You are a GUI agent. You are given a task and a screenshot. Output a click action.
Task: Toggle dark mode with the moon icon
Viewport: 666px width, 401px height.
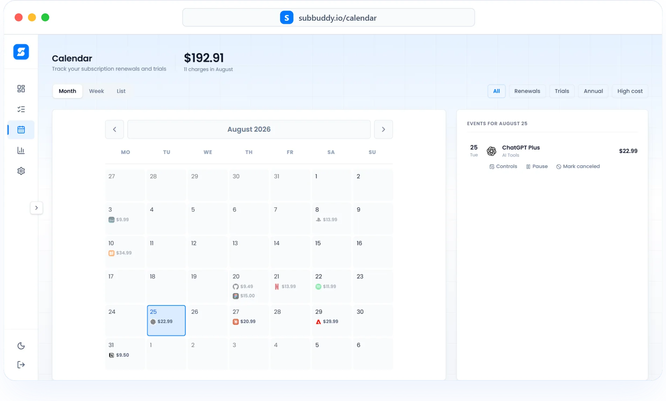(x=21, y=346)
